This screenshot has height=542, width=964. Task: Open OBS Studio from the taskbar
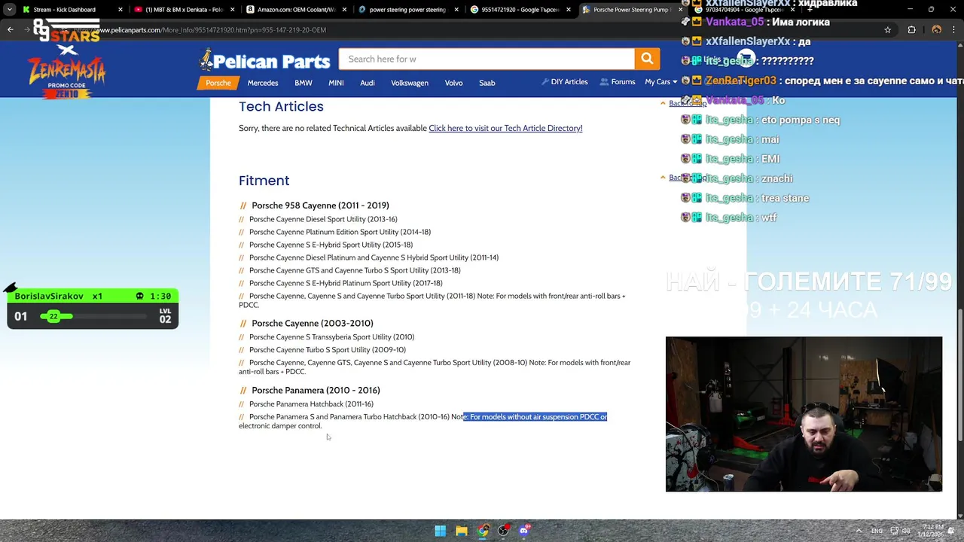coord(503,531)
